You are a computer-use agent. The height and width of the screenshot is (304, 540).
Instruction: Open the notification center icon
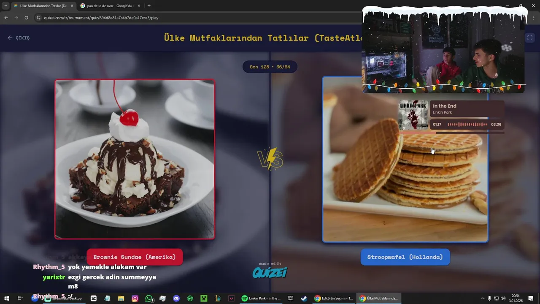(531, 298)
